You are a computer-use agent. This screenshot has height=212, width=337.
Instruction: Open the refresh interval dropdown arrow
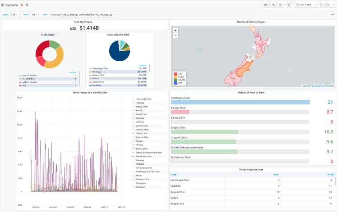coord(332,5)
